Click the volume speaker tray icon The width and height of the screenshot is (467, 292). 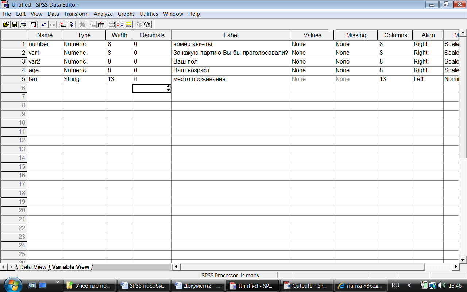[x=441, y=285]
